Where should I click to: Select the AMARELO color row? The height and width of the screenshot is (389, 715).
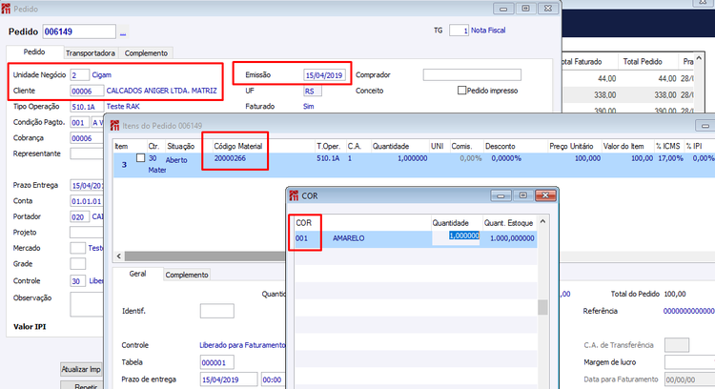coord(416,238)
